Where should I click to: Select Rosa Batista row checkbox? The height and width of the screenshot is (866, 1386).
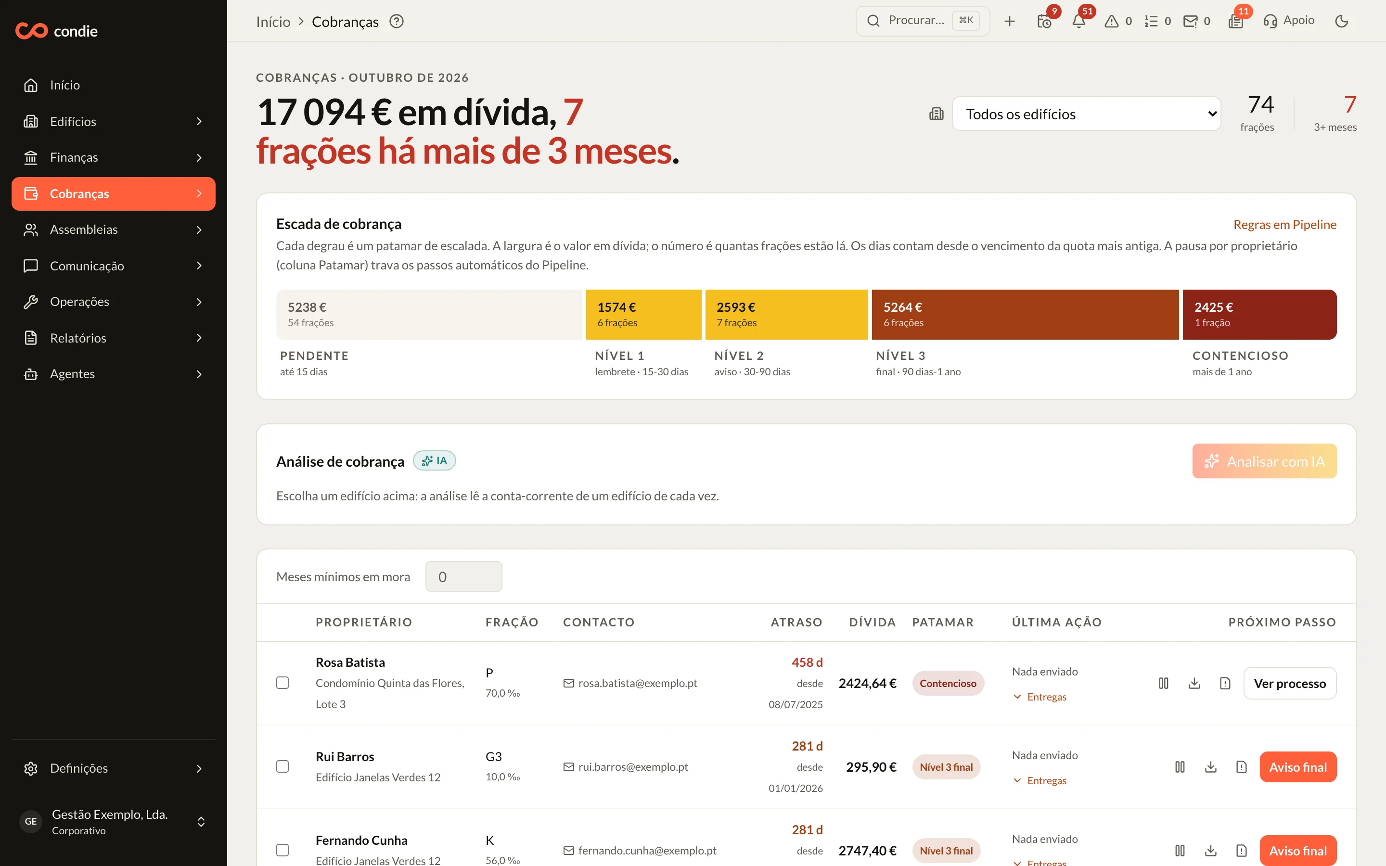(x=282, y=683)
